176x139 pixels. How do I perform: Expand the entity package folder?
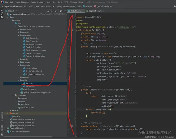[19, 59]
